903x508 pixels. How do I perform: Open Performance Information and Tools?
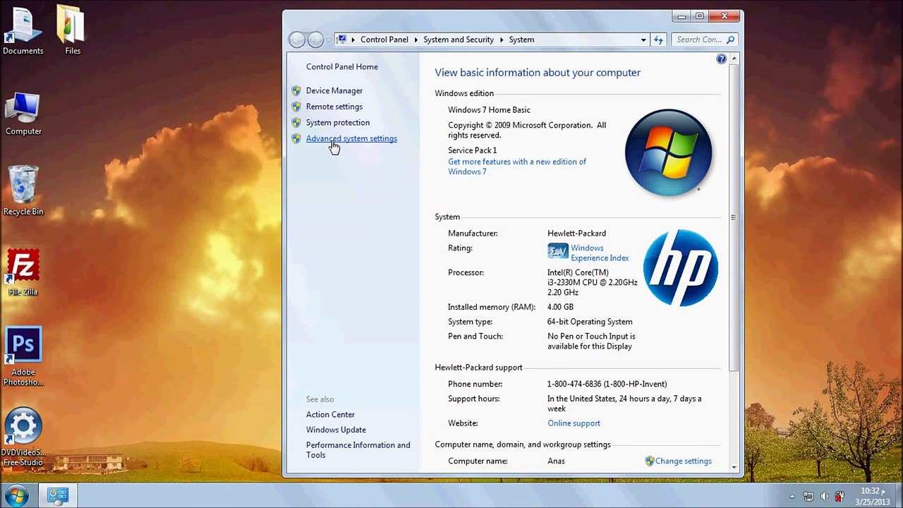click(358, 450)
